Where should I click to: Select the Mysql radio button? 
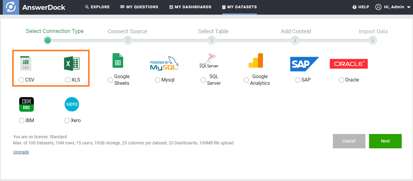[x=158, y=80]
